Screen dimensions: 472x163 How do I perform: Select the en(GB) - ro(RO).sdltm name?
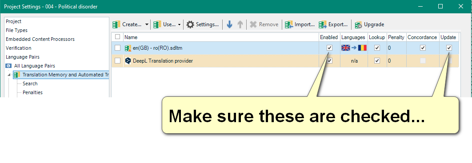click(x=158, y=48)
